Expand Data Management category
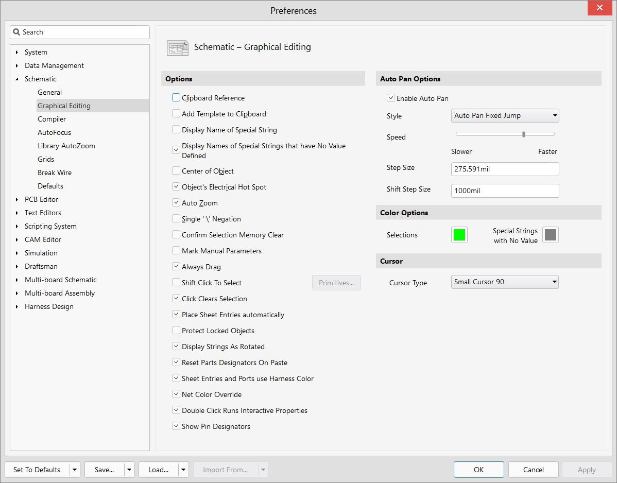Screen dimensions: 617x483 tap(16, 65)
